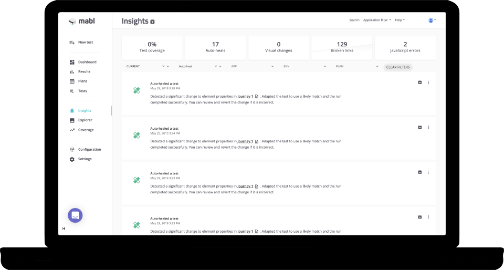Select the Broken links 129 card
The height and width of the screenshot is (270, 504).
point(342,48)
